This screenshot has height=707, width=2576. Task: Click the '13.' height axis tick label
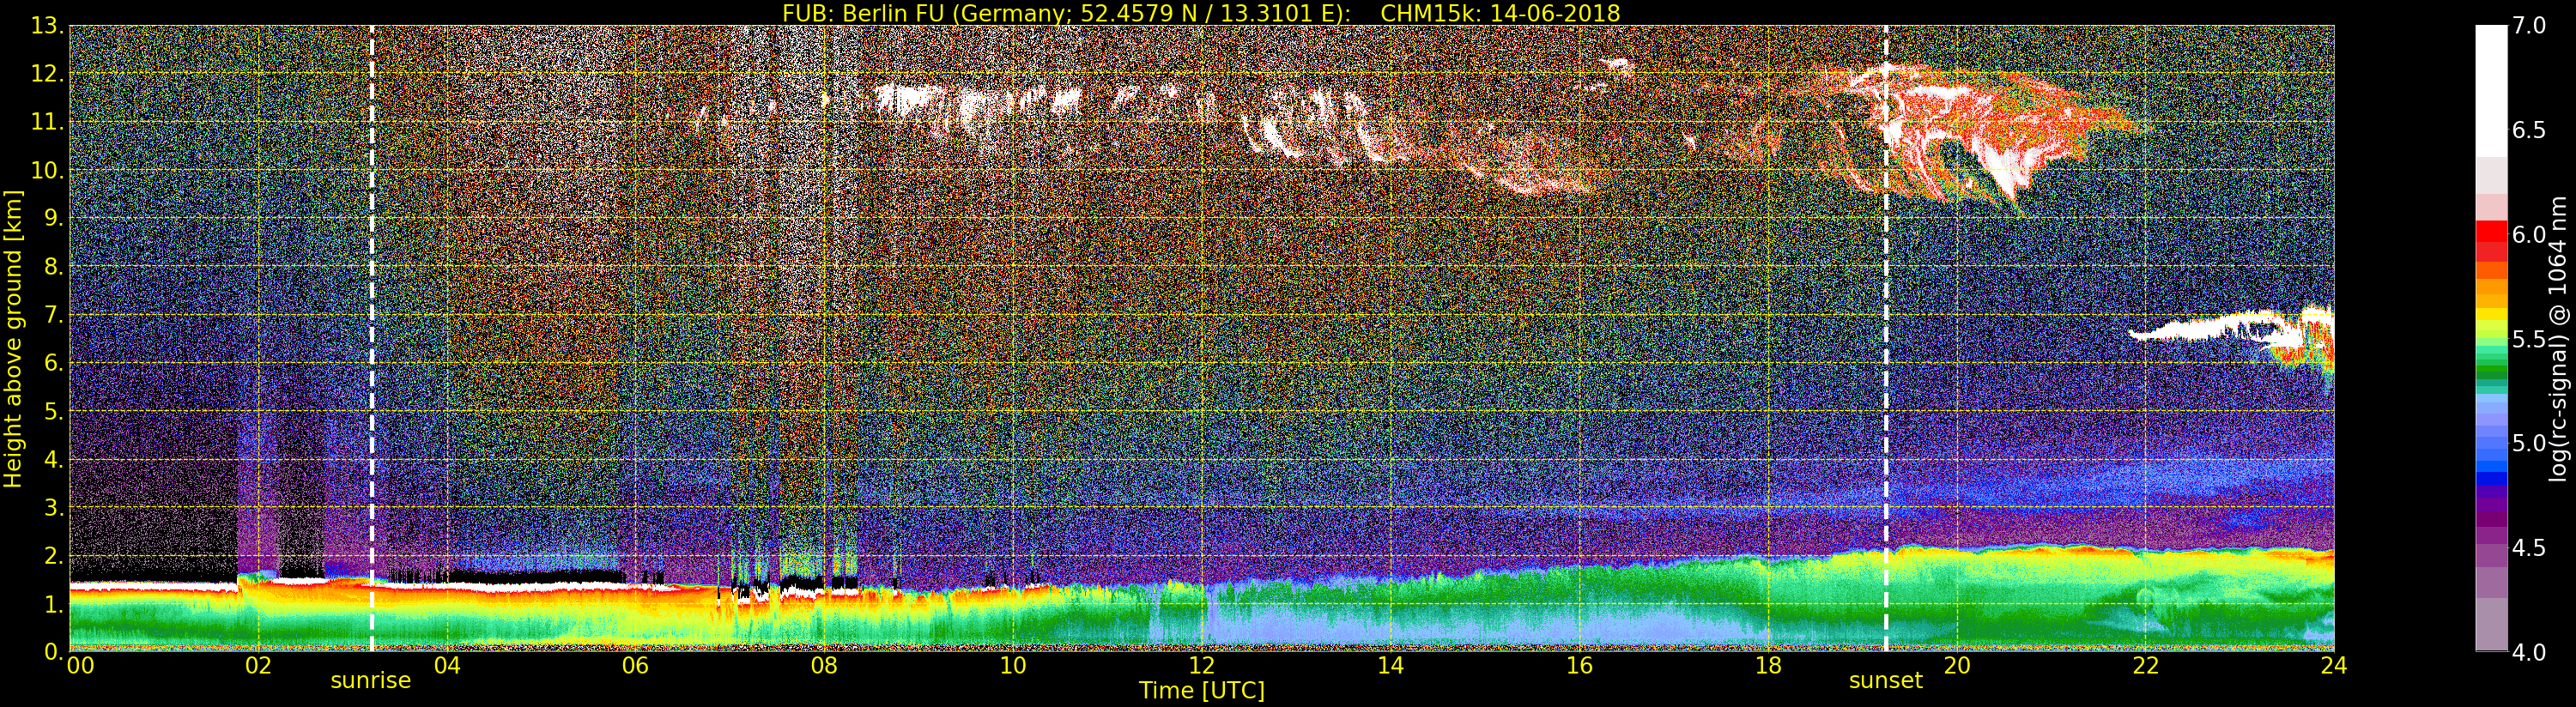click(x=48, y=27)
